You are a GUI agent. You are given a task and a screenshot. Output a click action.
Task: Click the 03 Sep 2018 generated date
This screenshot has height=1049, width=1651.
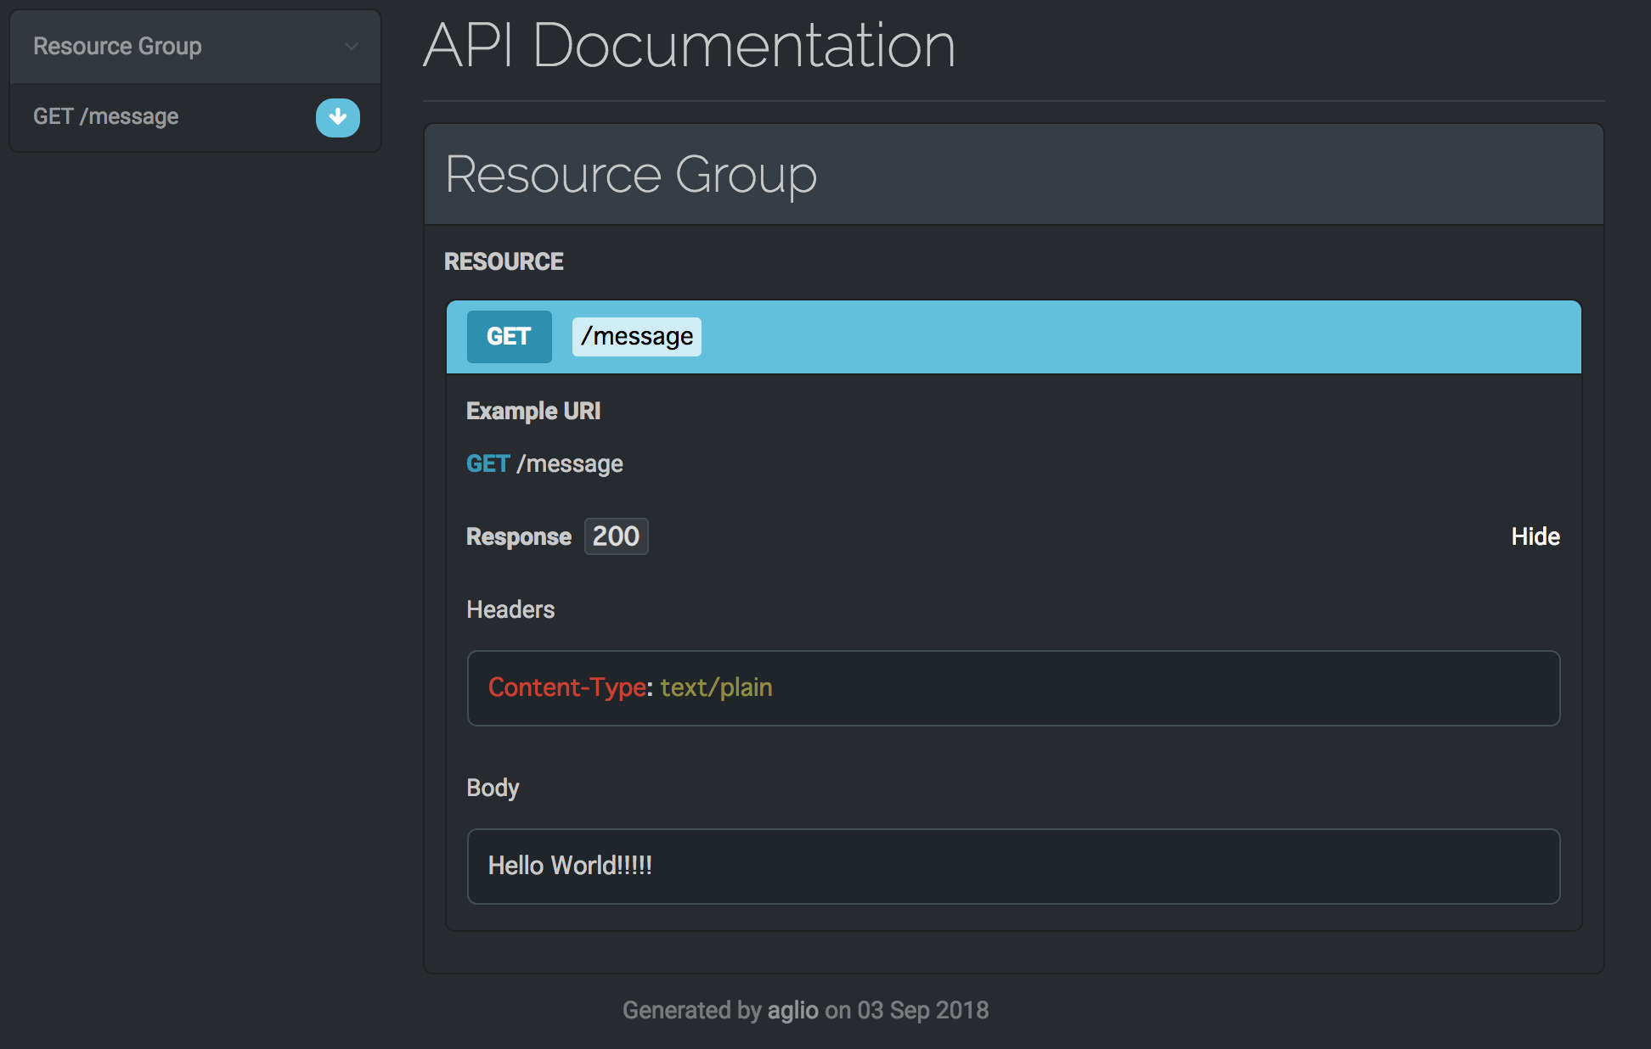(x=923, y=1010)
